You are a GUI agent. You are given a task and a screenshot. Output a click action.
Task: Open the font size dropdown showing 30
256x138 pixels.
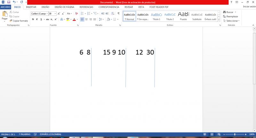tap(55, 13)
